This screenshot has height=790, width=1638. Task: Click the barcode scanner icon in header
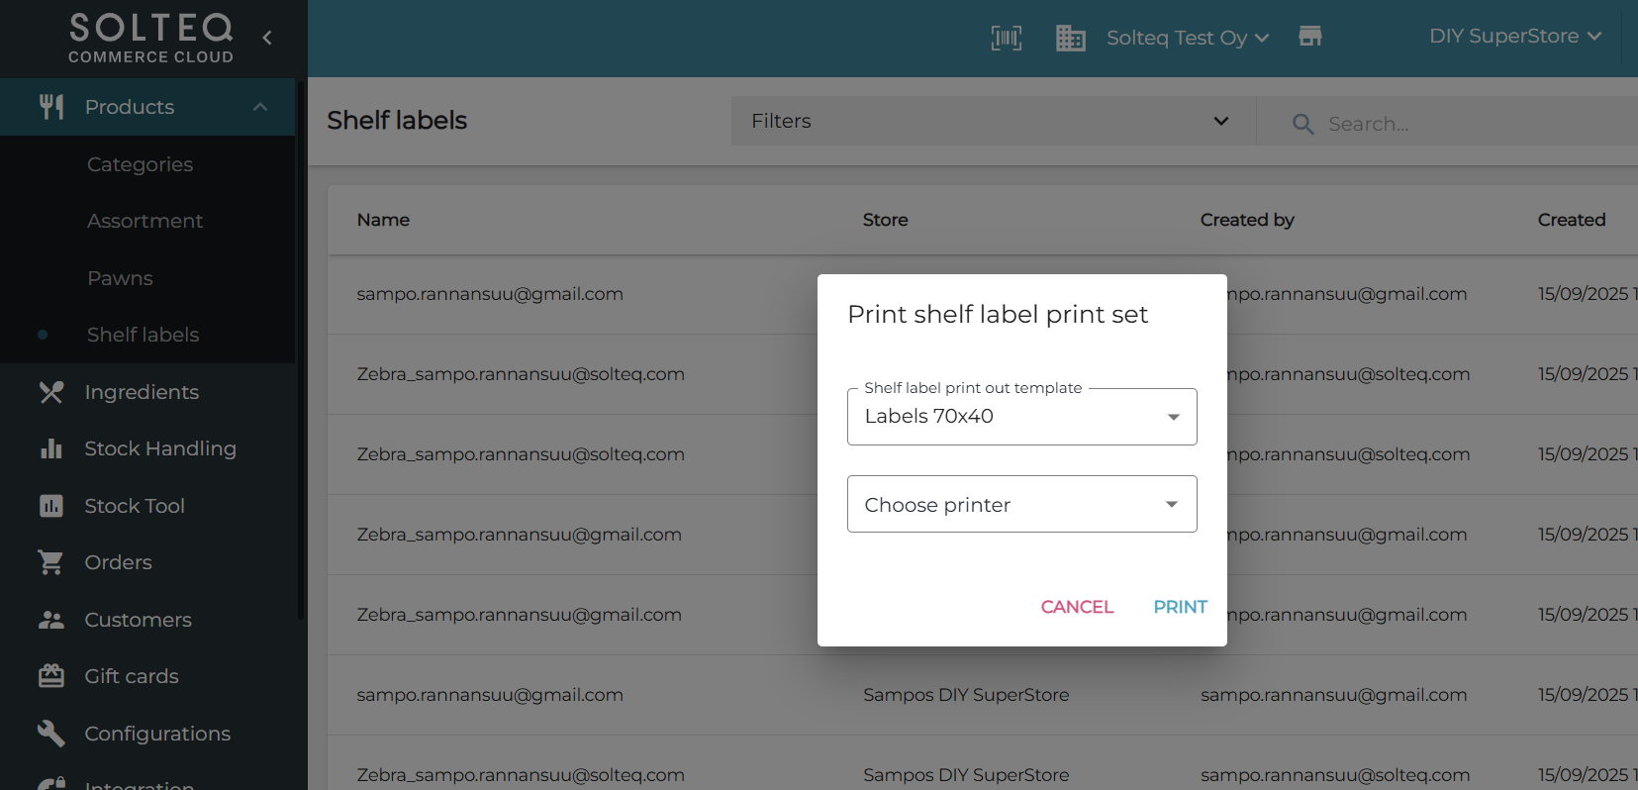point(1007,38)
